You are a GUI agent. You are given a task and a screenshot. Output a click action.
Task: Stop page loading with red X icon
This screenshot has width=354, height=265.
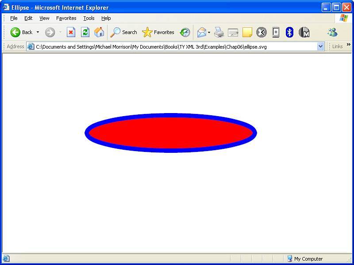pyautogui.click(x=71, y=32)
